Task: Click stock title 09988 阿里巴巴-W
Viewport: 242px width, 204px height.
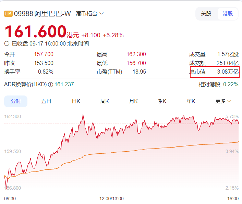Action: pyautogui.click(x=43, y=14)
